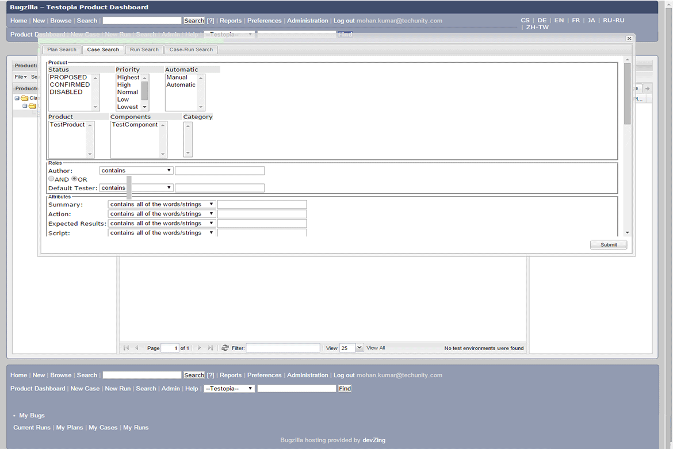This screenshot has height=449, width=673.
Task: Click the search help [?] link at top
Action: point(211,21)
